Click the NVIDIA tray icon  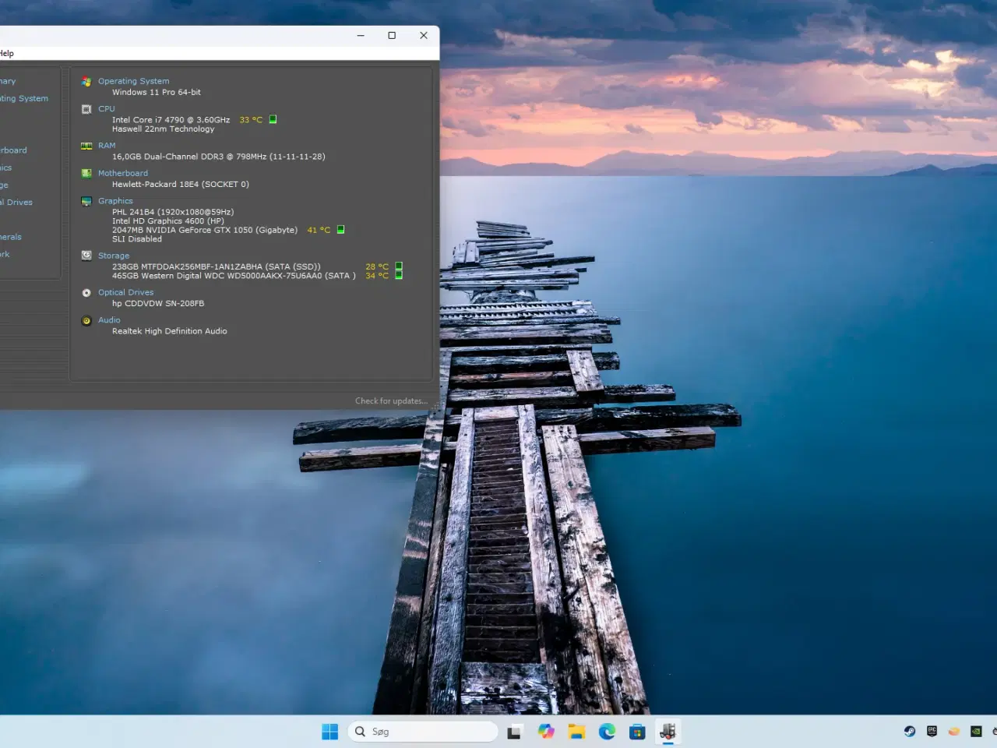(976, 731)
